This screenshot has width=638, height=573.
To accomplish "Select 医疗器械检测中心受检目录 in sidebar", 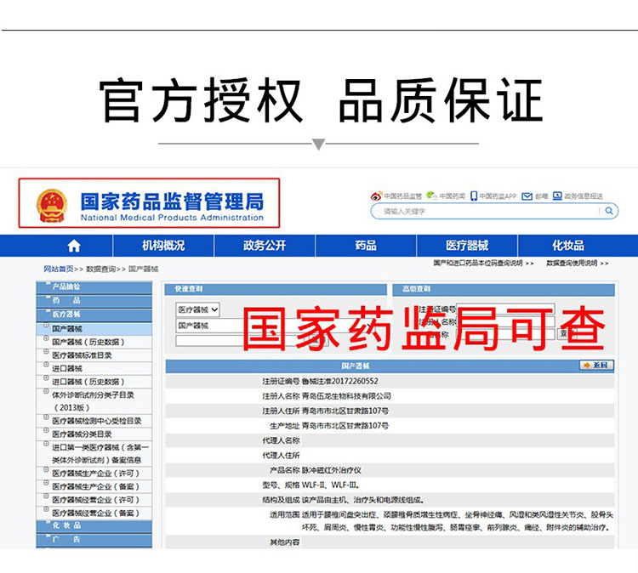I will (x=97, y=421).
